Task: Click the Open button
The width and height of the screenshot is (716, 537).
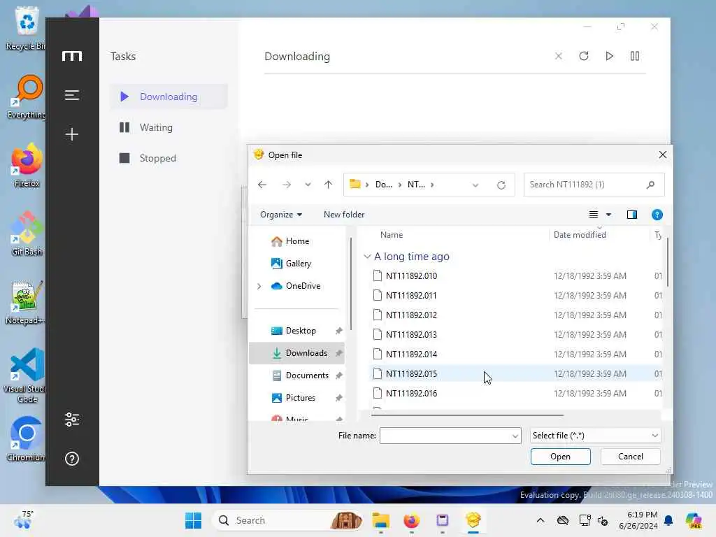Action: pyautogui.click(x=560, y=457)
